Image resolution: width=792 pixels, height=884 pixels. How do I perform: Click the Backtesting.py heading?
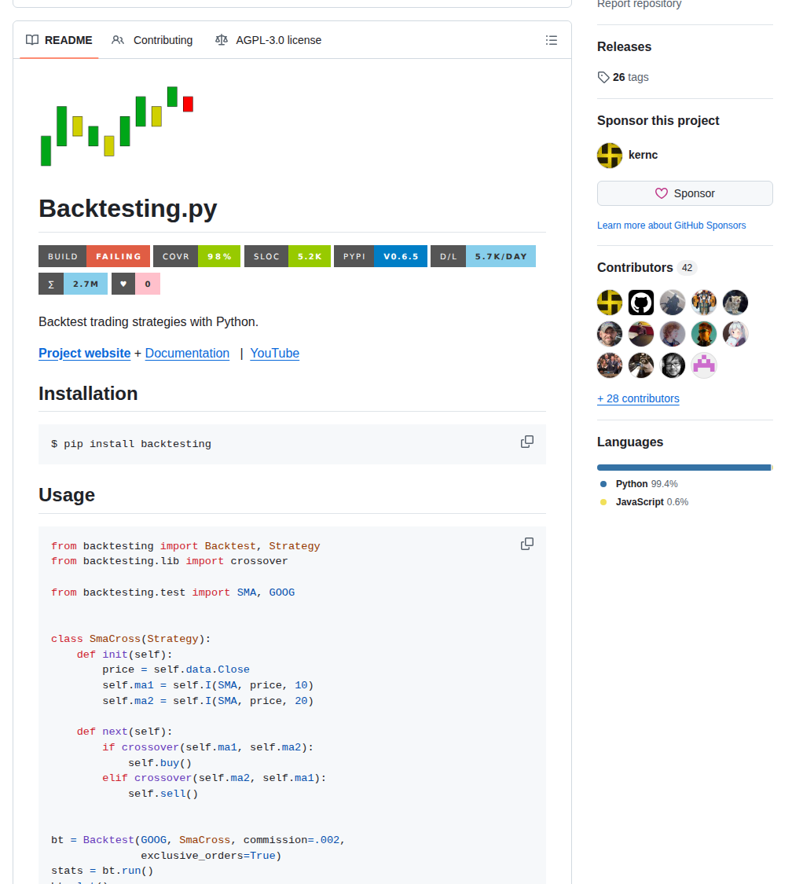(x=128, y=208)
